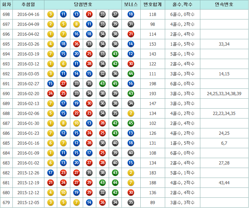The width and height of the screenshot is (249, 208).
Task: Click green ball 43 in round 694
Action: [115, 54]
